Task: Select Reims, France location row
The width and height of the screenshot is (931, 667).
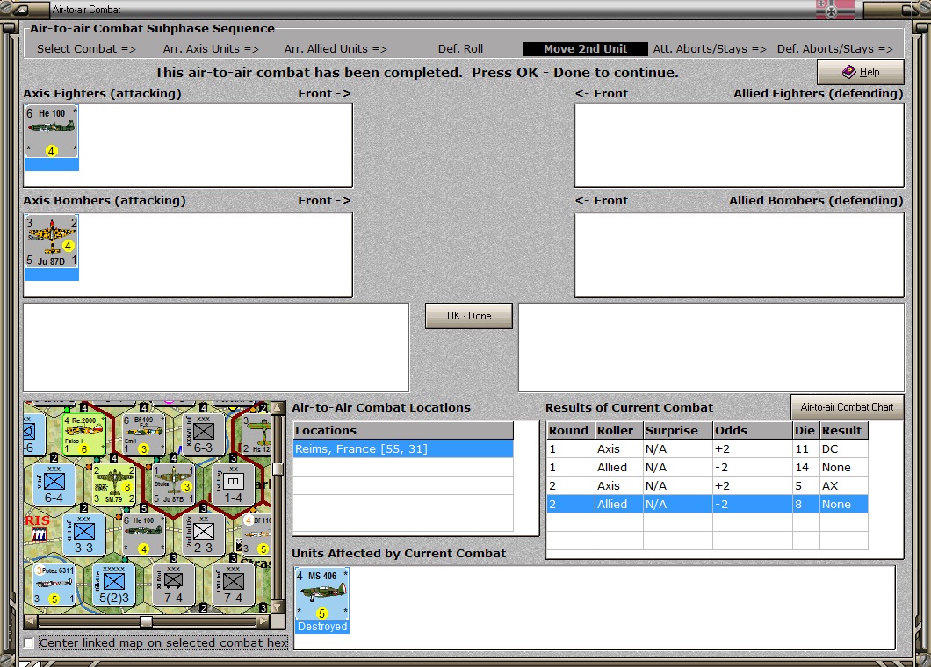Action: [x=403, y=448]
